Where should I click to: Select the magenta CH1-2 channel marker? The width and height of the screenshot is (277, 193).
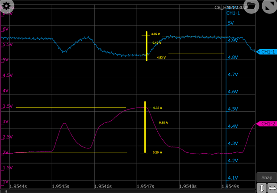[266, 124]
